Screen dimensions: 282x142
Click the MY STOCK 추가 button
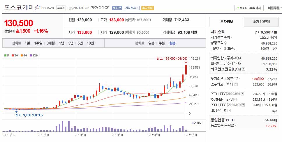point(249,8)
